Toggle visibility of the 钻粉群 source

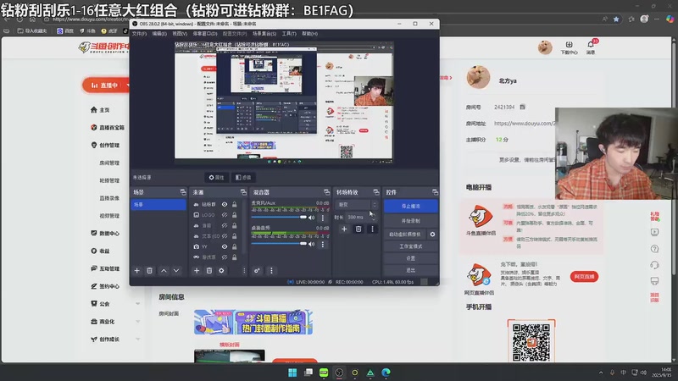[225, 204]
